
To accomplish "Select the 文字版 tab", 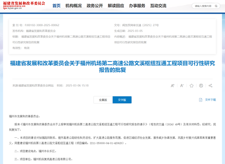I will 122,100.
